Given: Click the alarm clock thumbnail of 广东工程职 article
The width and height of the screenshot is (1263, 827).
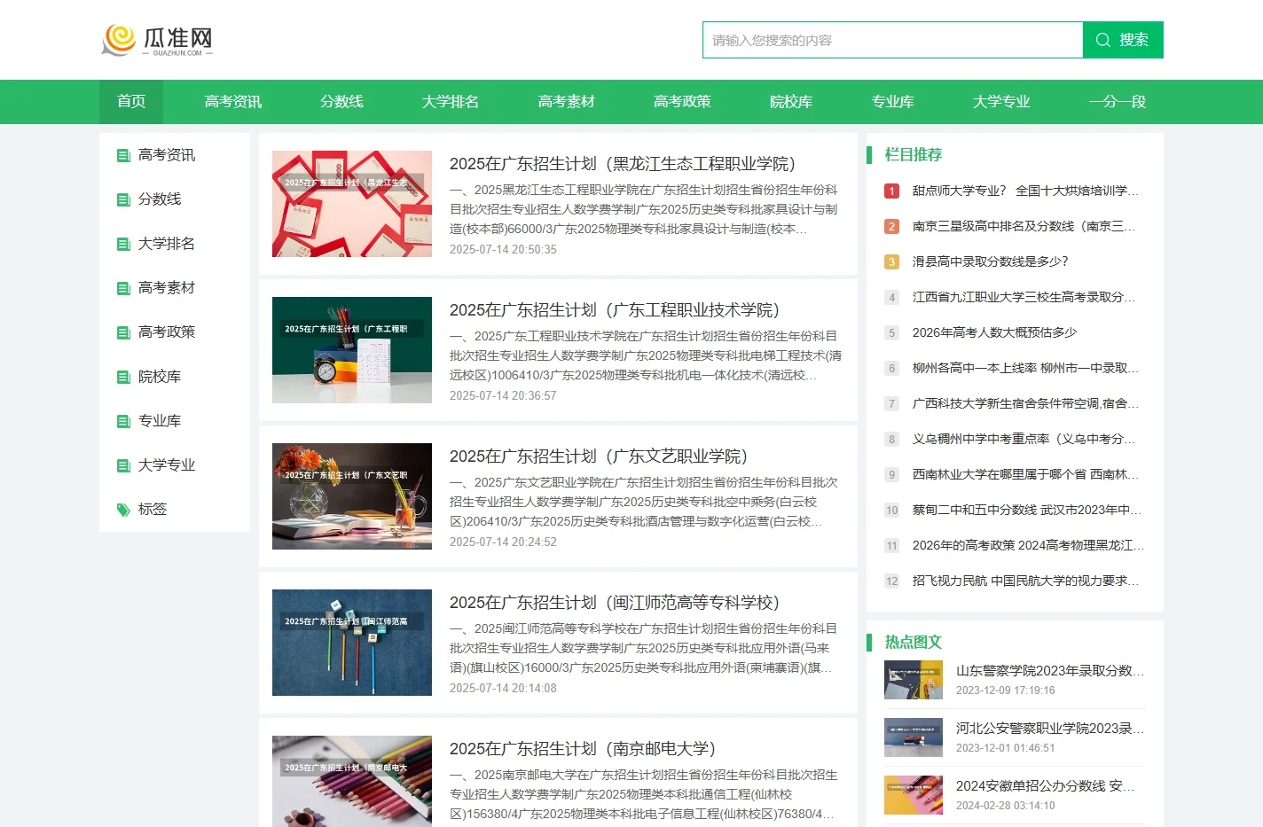Looking at the screenshot, I should point(352,350).
